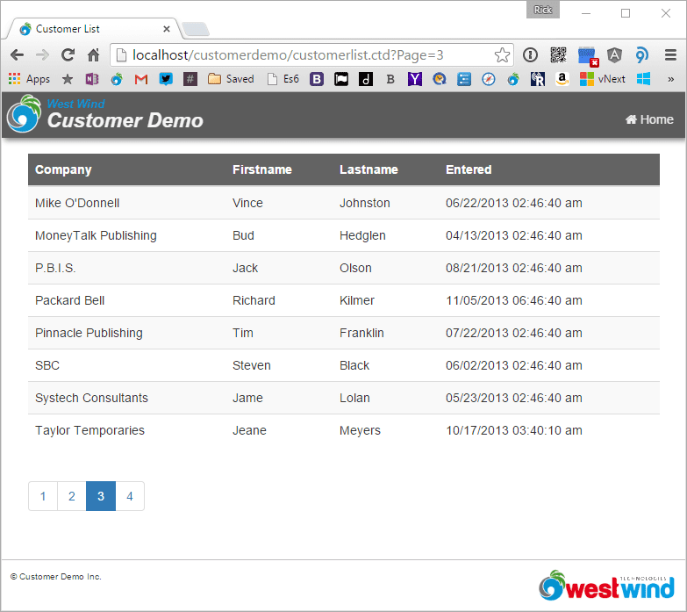Click the Apps bookmarks shortcut

coord(29,79)
